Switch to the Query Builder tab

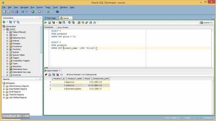(x=63, y=27)
